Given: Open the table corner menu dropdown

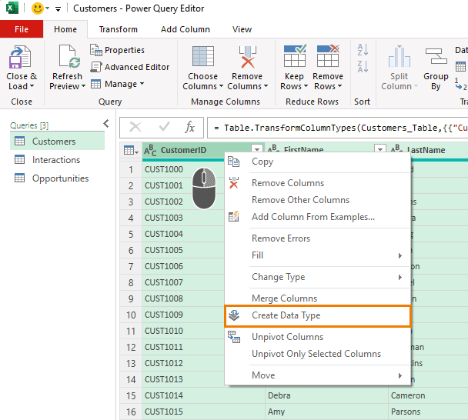Looking at the screenshot, I should (x=131, y=150).
